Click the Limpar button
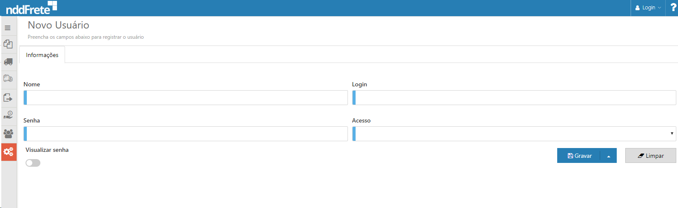 (x=650, y=156)
